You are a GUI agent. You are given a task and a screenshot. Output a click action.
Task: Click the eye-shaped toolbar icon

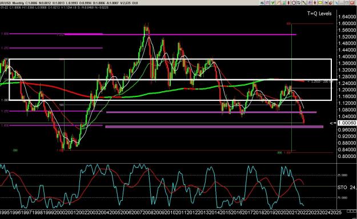pos(262,3)
